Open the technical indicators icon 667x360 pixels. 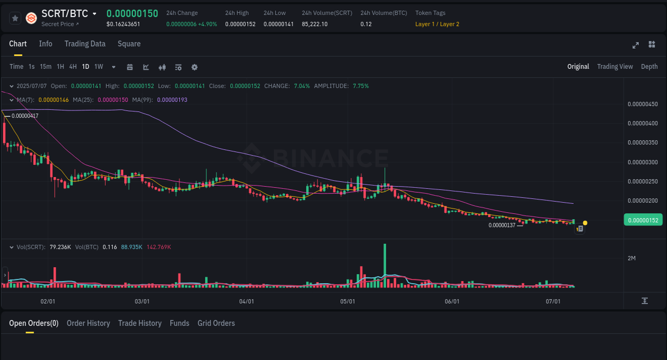click(x=162, y=67)
